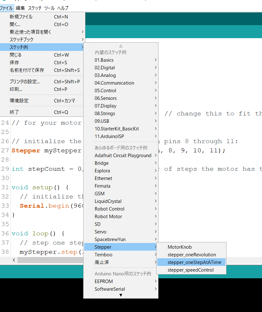Click the Stepper myStepper code line
This screenshot has height=312, width=262.
(46, 150)
